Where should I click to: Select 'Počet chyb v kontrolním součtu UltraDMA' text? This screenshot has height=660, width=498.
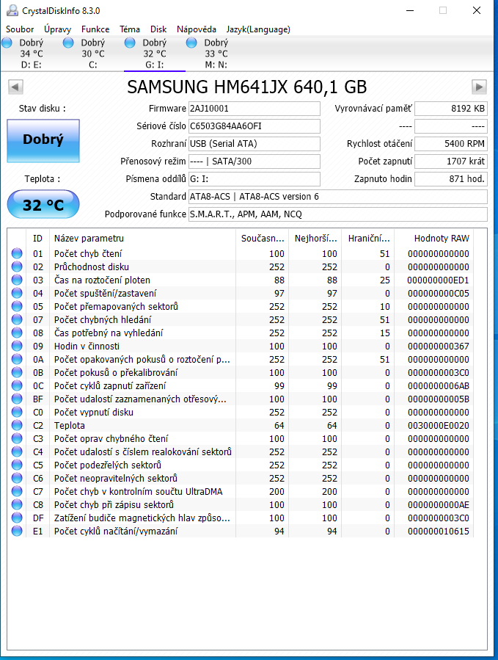[139, 491]
